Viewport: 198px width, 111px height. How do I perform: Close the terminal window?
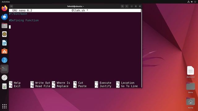(140, 6)
